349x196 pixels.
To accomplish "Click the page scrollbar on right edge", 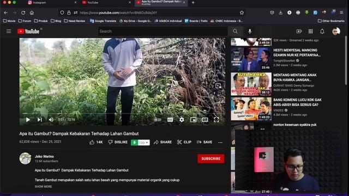I will tap(346, 60).
